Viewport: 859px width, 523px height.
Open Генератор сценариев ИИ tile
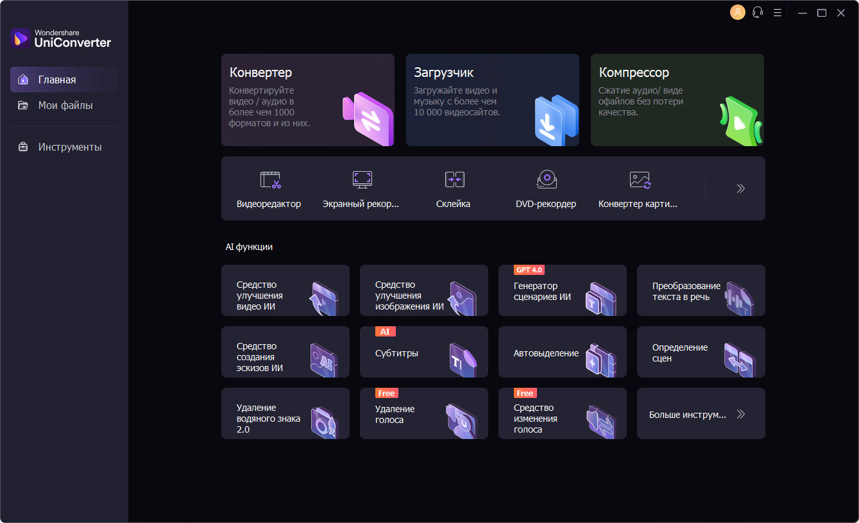tap(563, 290)
